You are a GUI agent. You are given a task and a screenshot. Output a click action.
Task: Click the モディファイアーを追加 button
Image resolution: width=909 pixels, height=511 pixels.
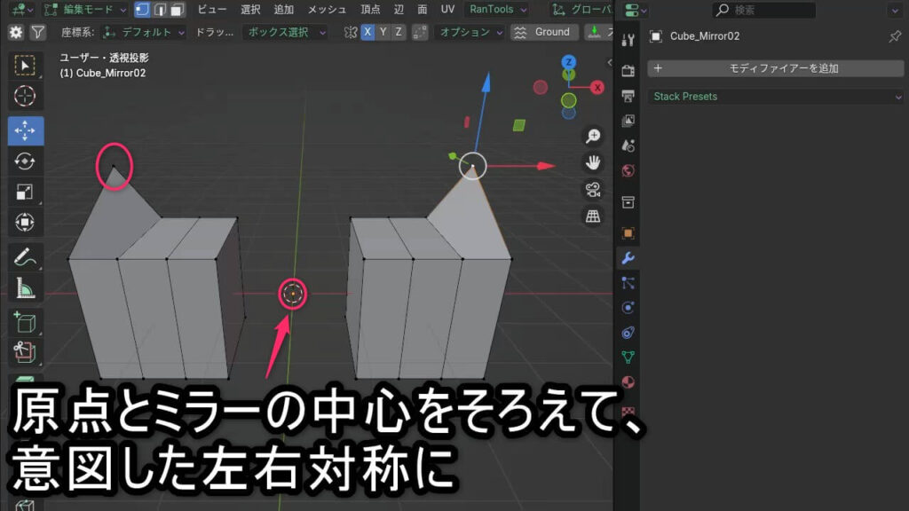pyautogui.click(x=776, y=68)
